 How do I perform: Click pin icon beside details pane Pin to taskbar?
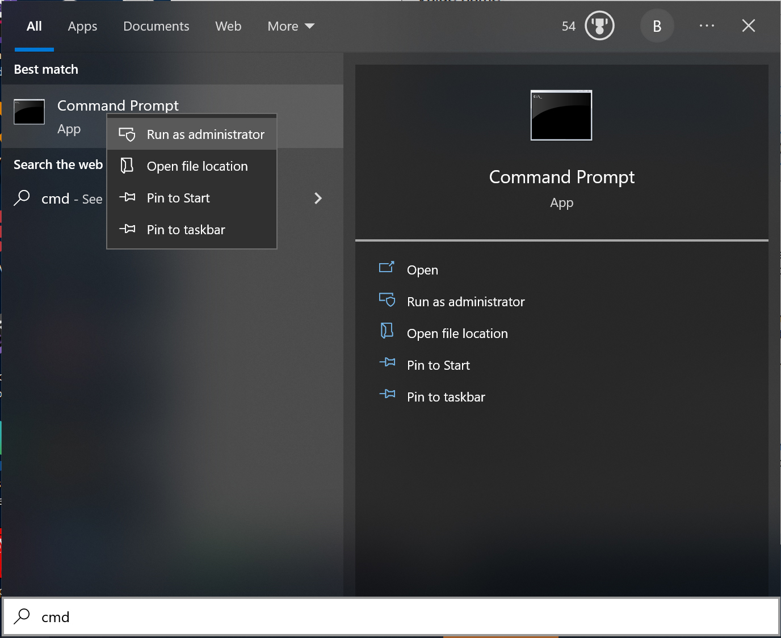[x=387, y=394]
